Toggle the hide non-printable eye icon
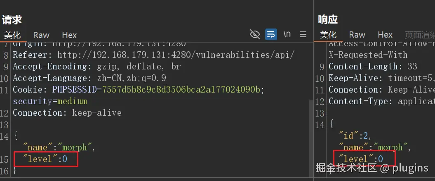The image size is (435, 181). tap(255, 34)
